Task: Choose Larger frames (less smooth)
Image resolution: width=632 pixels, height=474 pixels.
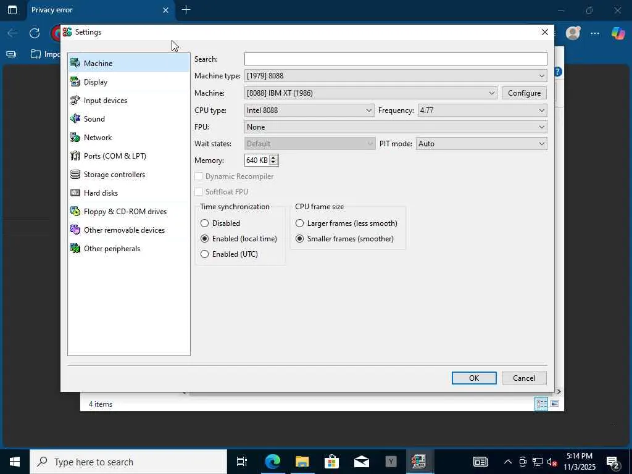Action: (x=346, y=223)
